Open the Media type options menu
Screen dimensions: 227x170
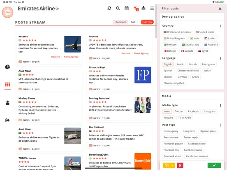click(x=221, y=105)
